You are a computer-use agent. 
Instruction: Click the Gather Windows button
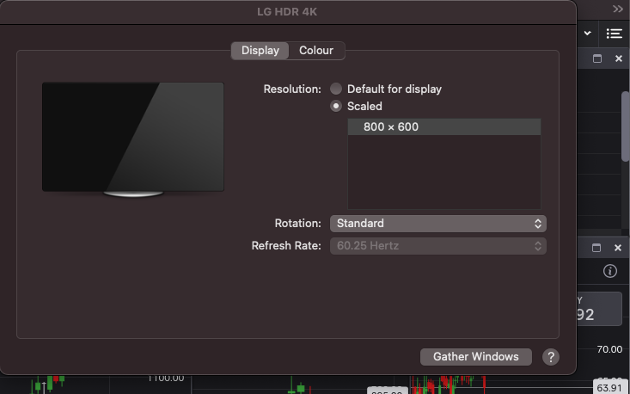click(475, 357)
